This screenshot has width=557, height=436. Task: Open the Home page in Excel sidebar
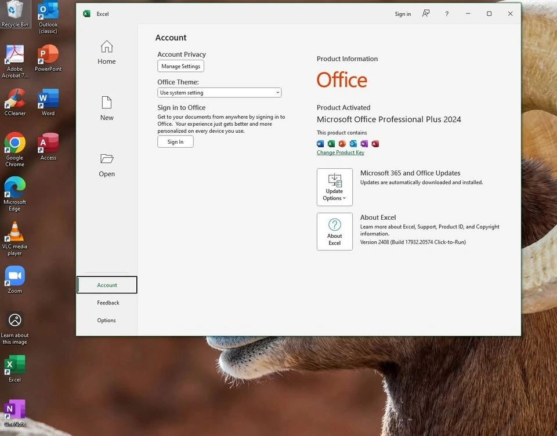(107, 52)
